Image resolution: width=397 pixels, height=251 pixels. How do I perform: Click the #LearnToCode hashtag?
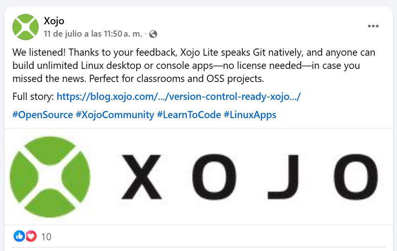(189, 115)
